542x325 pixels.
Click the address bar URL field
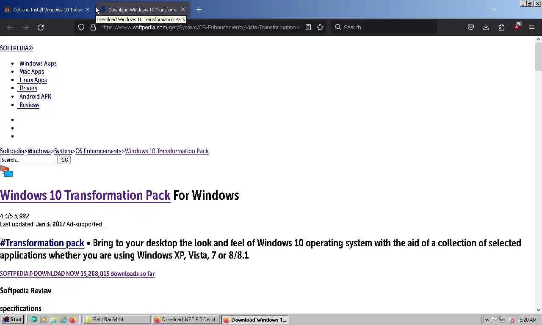pos(200,27)
